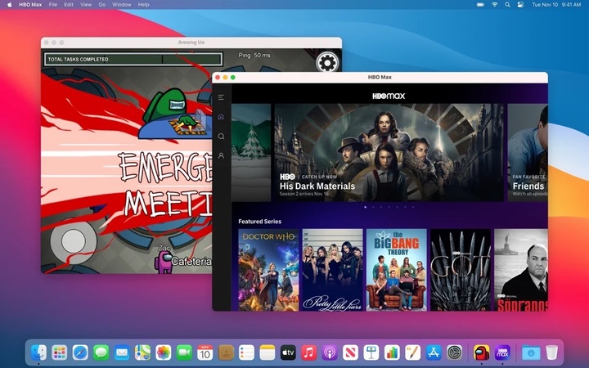Launch Apple TV from the Dock
Image resolution: width=589 pixels, height=368 pixels.
[x=288, y=352]
